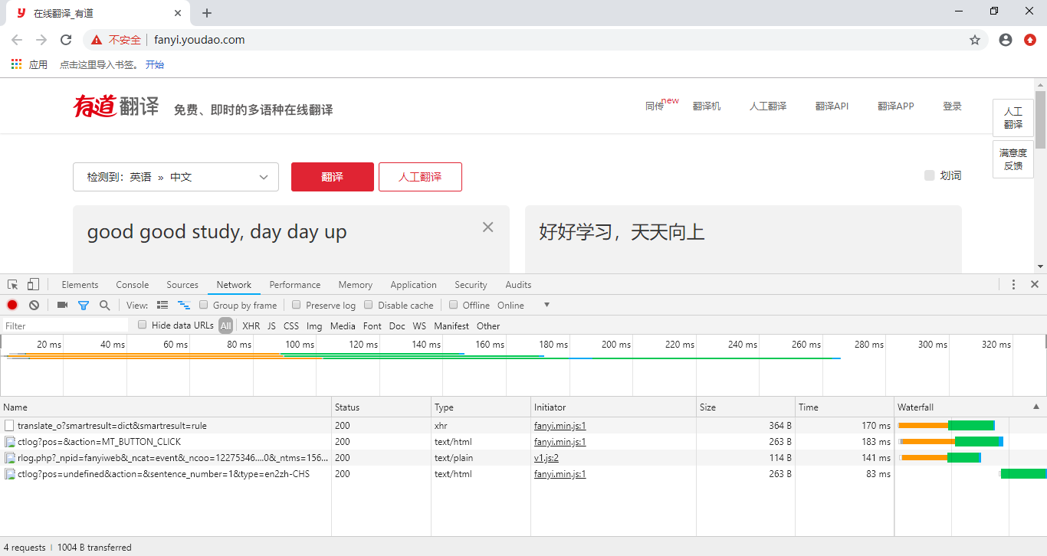Switch to the Elements tab
The width and height of the screenshot is (1047, 556).
80,284
